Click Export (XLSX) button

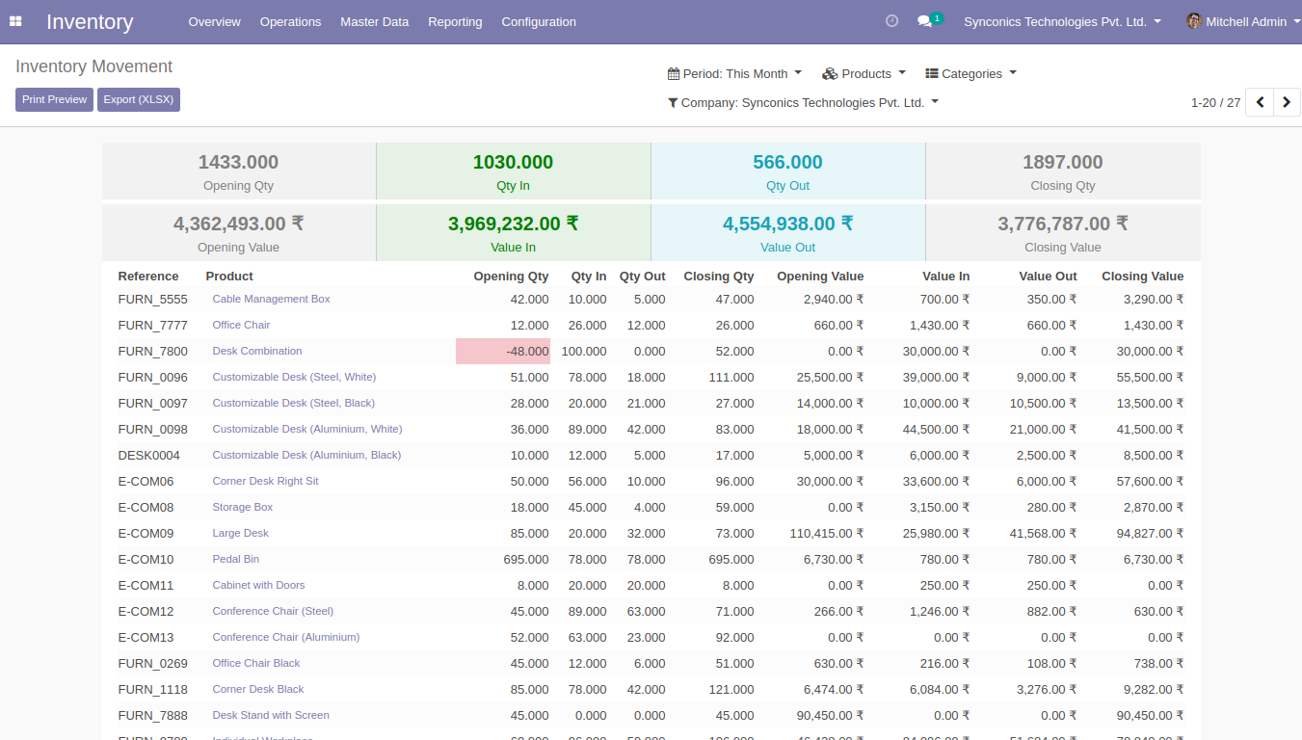click(139, 100)
